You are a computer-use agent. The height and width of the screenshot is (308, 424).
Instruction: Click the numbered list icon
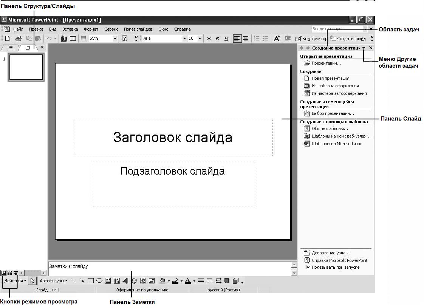[x=257, y=39]
